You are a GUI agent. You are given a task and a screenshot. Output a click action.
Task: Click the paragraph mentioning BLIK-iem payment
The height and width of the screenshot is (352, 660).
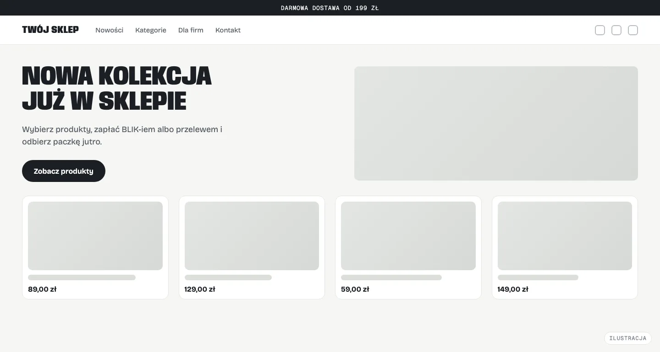pyautogui.click(x=122, y=135)
